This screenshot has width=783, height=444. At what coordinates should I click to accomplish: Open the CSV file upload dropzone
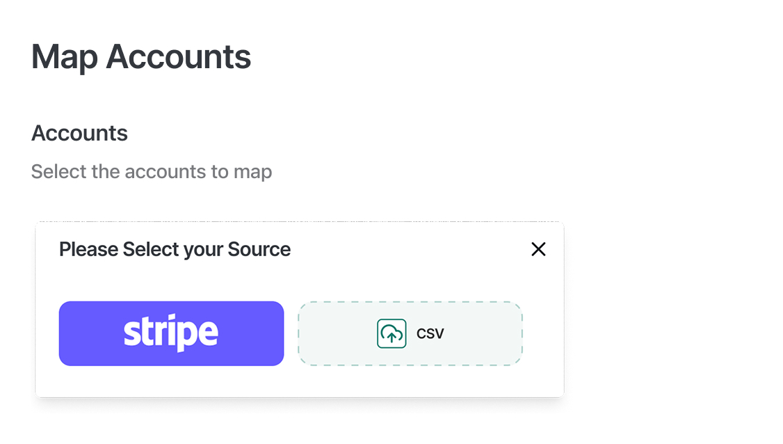tap(410, 333)
